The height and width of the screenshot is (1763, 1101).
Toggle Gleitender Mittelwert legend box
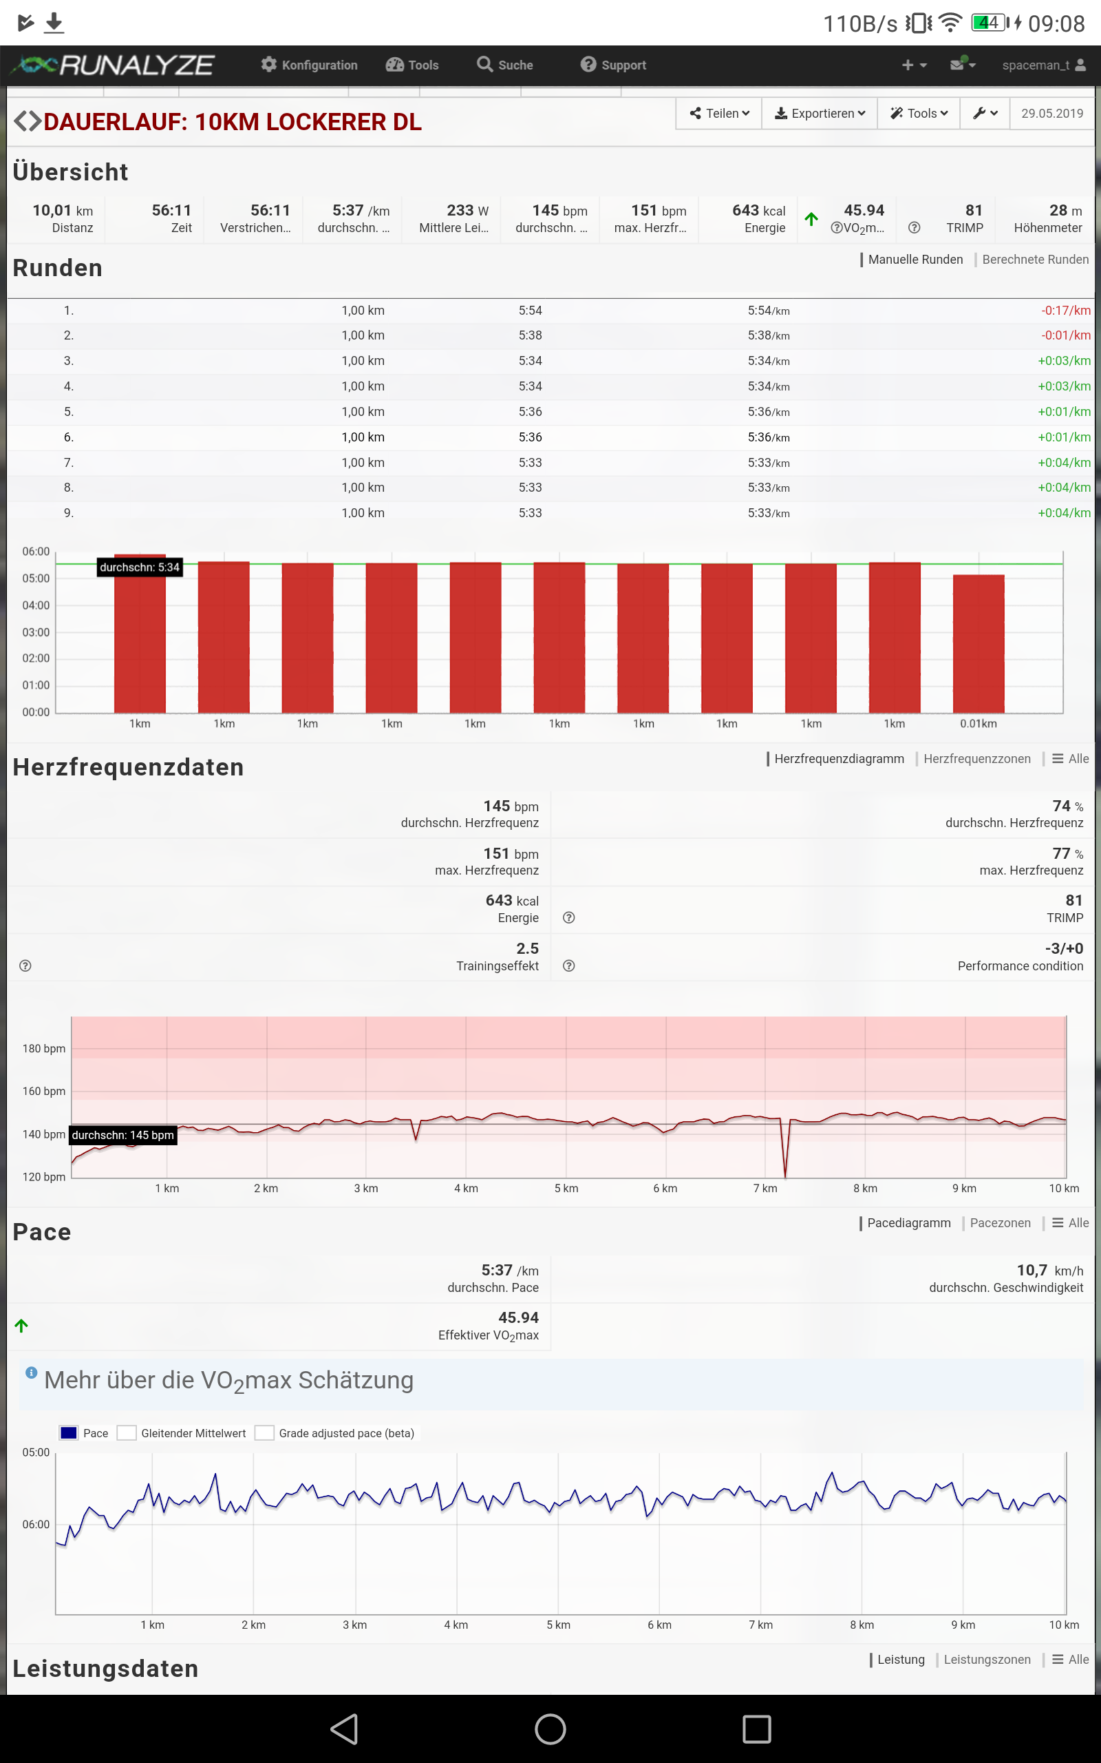(x=127, y=1433)
